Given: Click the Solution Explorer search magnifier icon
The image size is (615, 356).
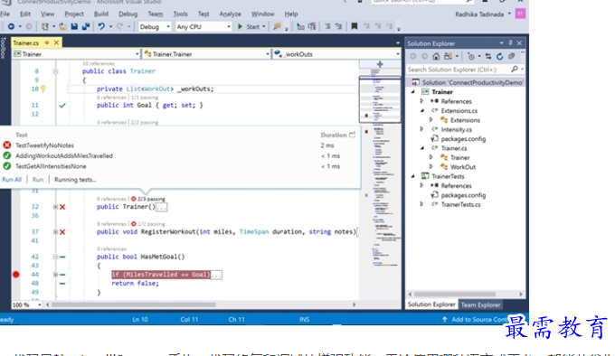Looking at the screenshot, I should (515, 70).
